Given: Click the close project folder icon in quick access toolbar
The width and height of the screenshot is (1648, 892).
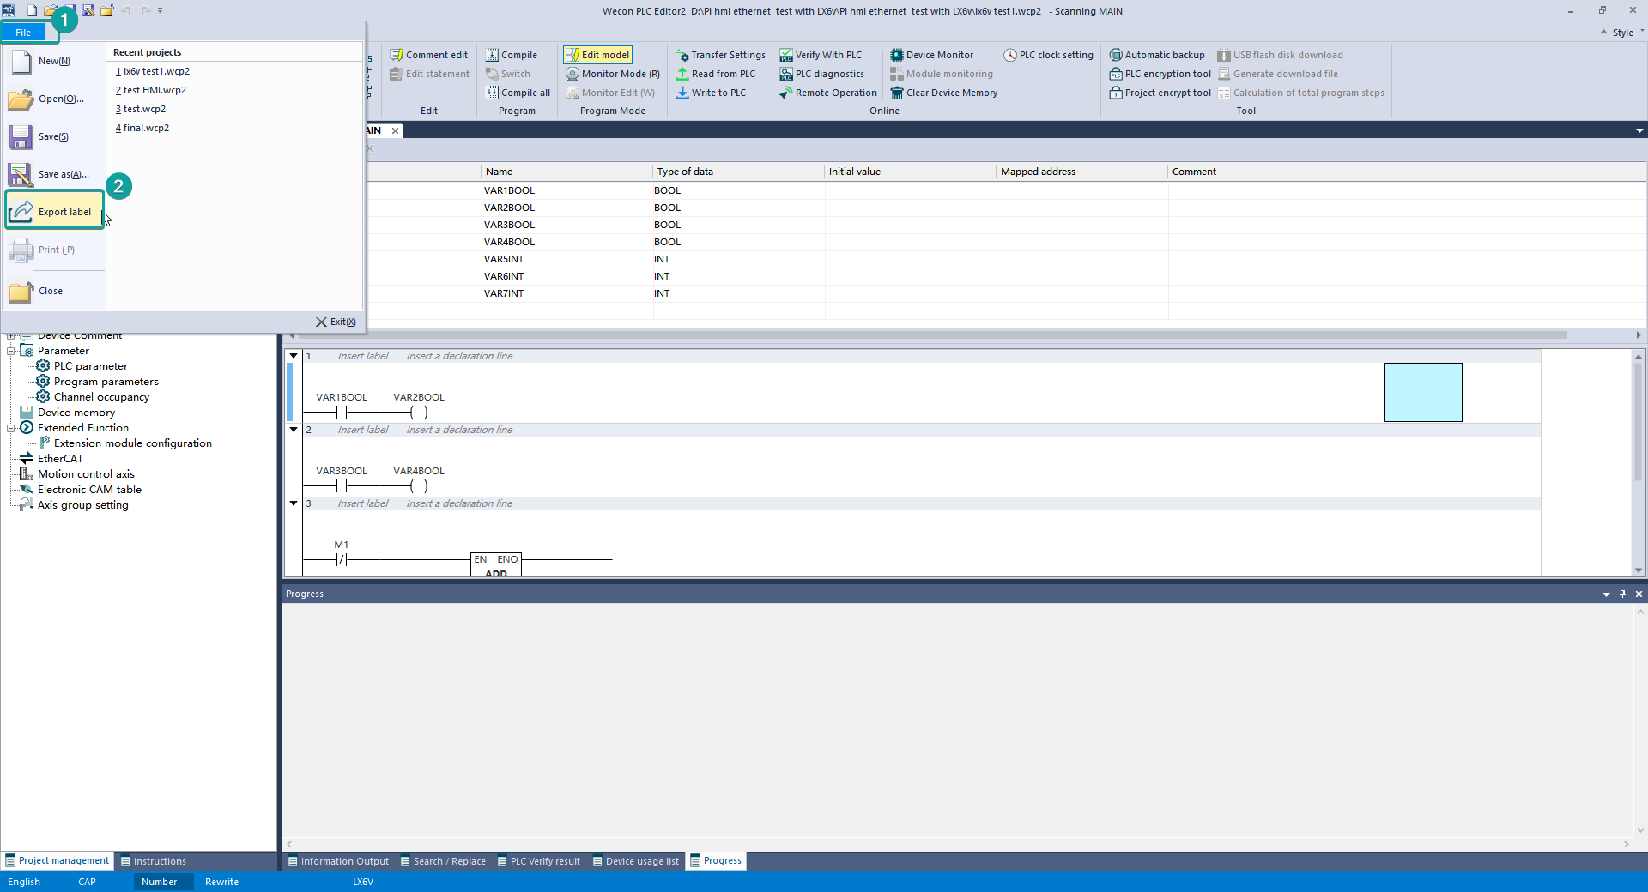Looking at the screenshot, I should tap(106, 10).
